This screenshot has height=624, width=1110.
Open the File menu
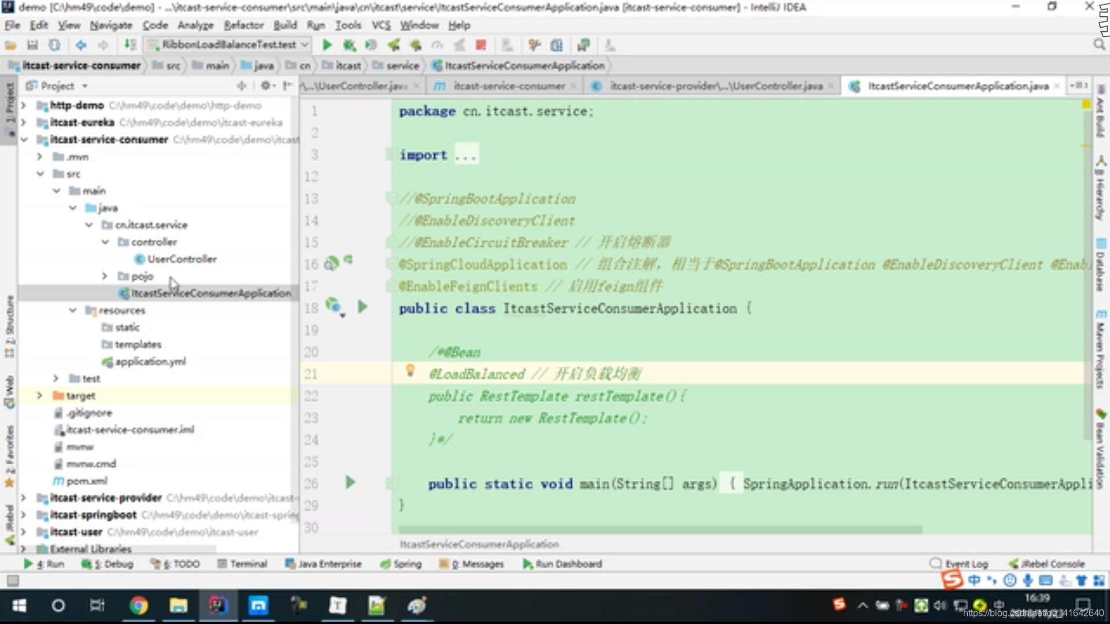pos(12,25)
